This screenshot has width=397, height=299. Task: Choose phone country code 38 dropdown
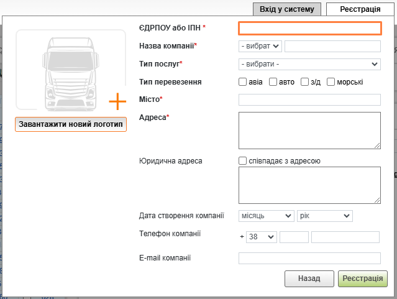click(261, 237)
